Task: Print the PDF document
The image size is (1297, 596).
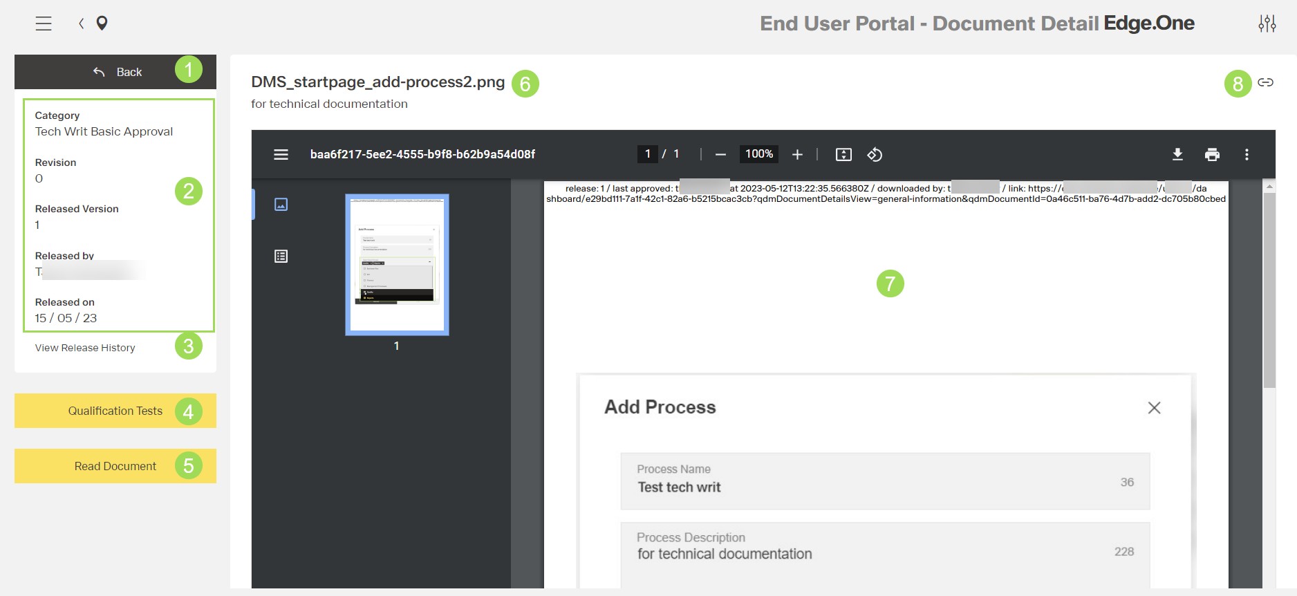Action: [x=1212, y=154]
